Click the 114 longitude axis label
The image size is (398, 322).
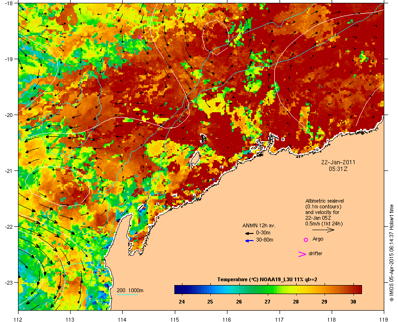(x=122, y=320)
